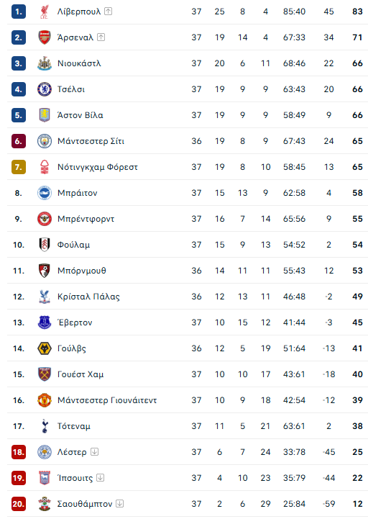Click the Manchester United club crest

(x=45, y=400)
